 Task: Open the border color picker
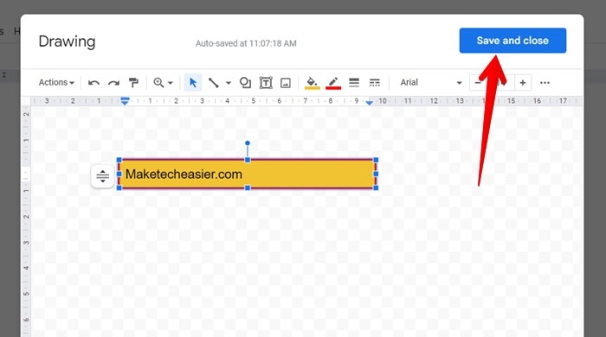333,83
